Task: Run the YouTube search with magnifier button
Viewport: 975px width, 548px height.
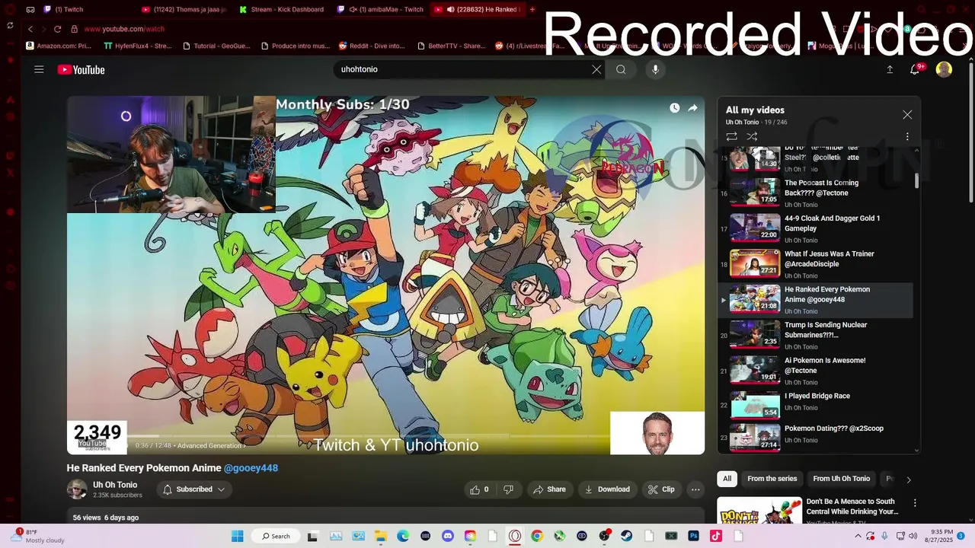Action: click(x=621, y=69)
